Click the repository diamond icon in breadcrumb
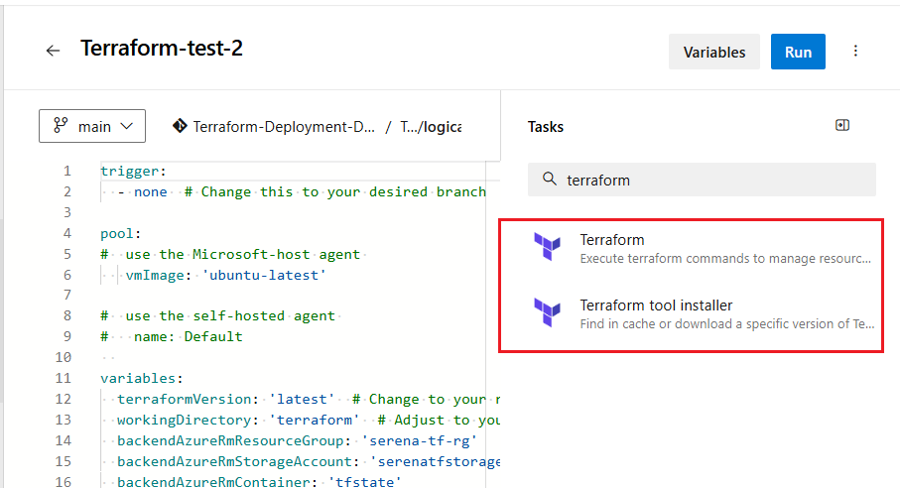The image size is (900, 488). click(x=180, y=126)
